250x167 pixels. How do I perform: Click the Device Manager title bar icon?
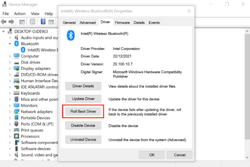click(4, 4)
